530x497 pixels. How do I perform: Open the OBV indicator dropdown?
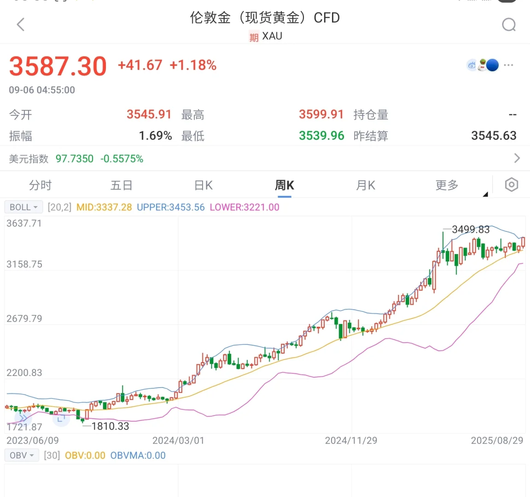(21, 455)
